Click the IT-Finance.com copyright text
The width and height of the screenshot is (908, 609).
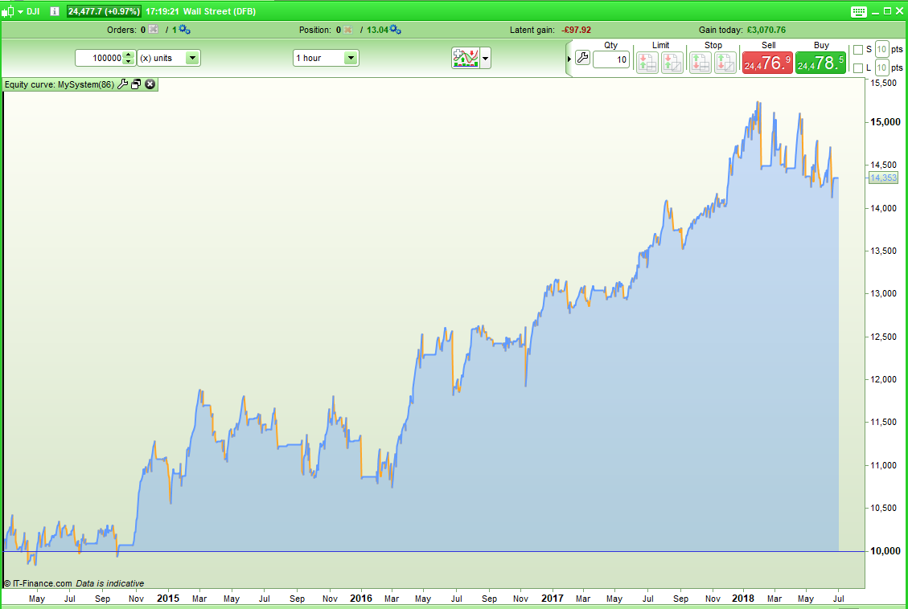coord(38,583)
